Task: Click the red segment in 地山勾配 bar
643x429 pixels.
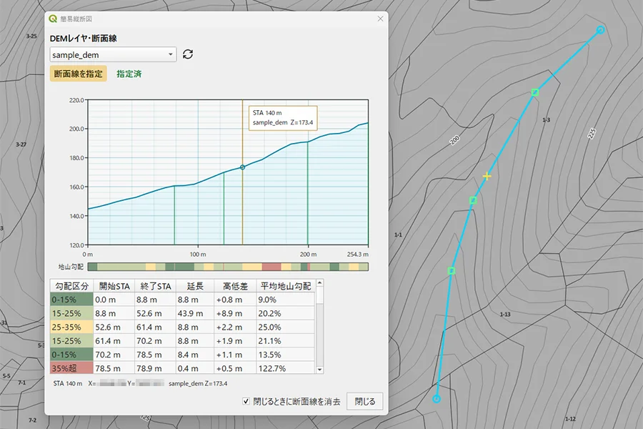Action: pos(271,267)
